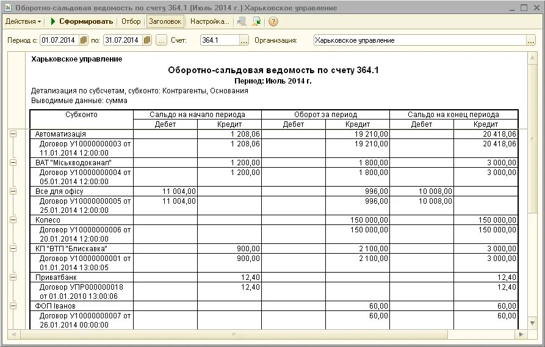Open the Отбор filter settings
Viewport: 545px width, 347px height.
[x=131, y=21]
